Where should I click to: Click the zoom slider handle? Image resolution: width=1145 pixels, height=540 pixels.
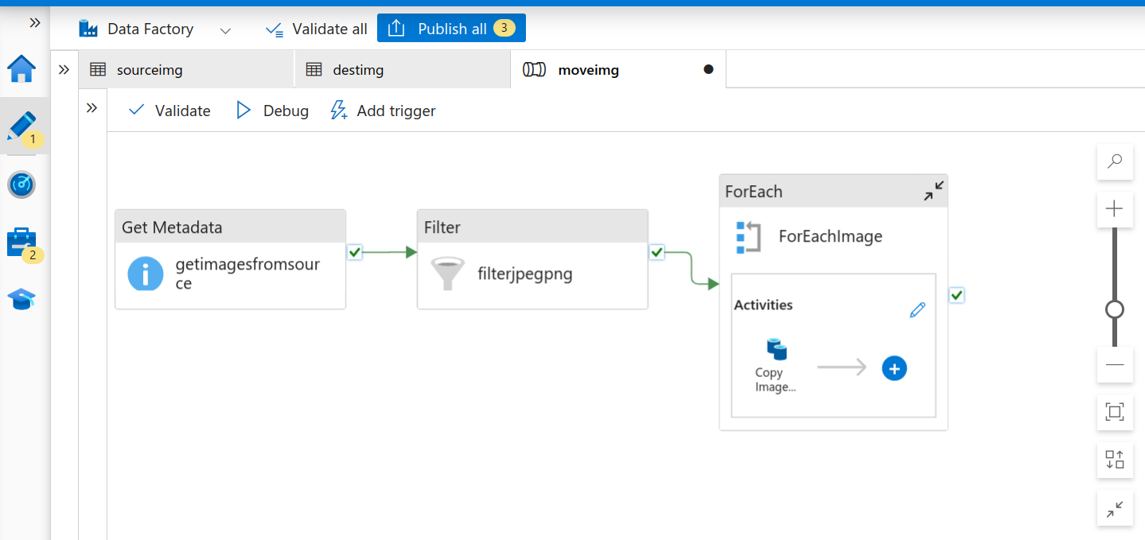click(x=1115, y=309)
